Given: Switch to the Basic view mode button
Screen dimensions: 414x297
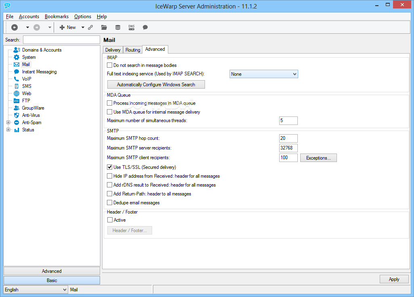Looking at the screenshot, I should 52,280.
